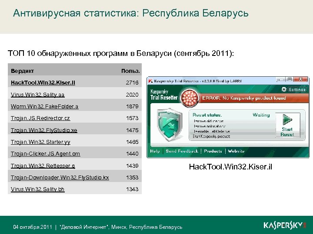Click the Settings gear icon
This screenshot has height=234, width=313.
pos(284,89)
